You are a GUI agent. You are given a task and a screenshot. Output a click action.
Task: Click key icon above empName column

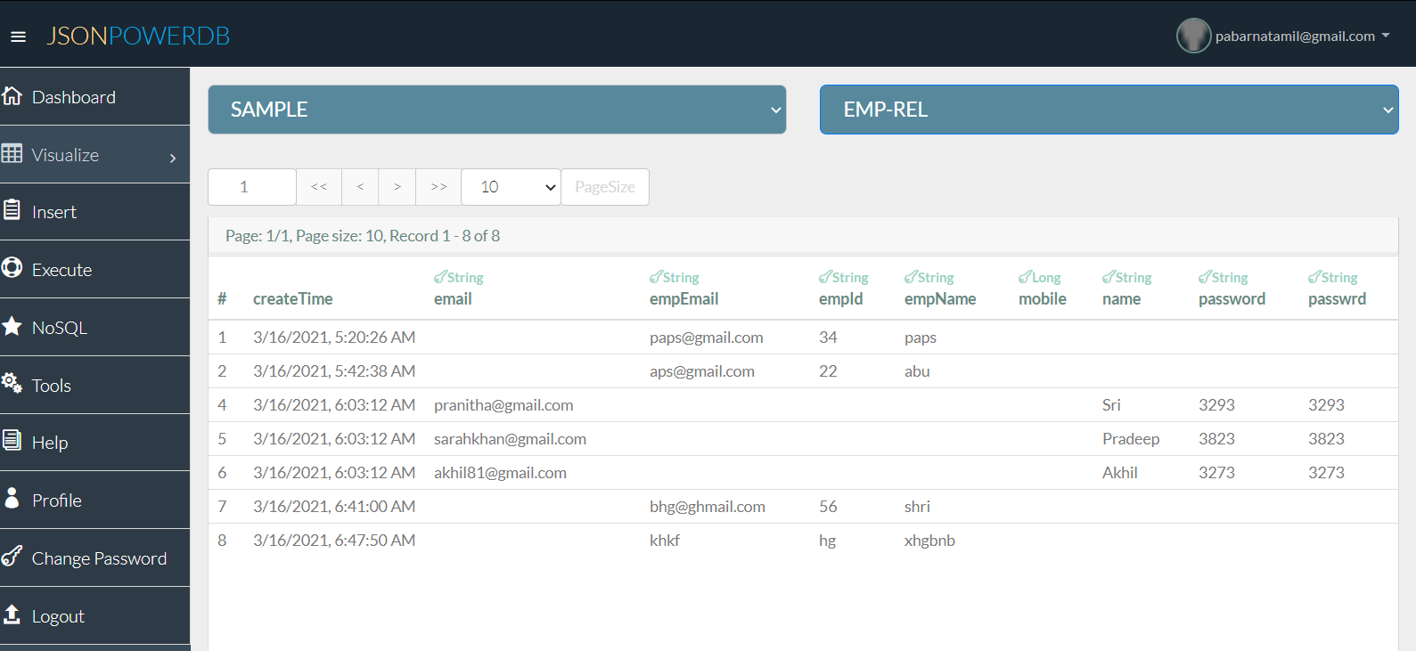[x=911, y=277]
